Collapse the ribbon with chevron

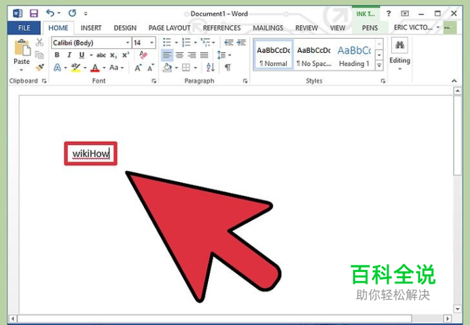click(x=454, y=81)
